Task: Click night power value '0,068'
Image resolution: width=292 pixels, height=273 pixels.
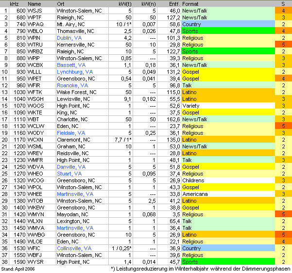Action: (x=149, y=214)
